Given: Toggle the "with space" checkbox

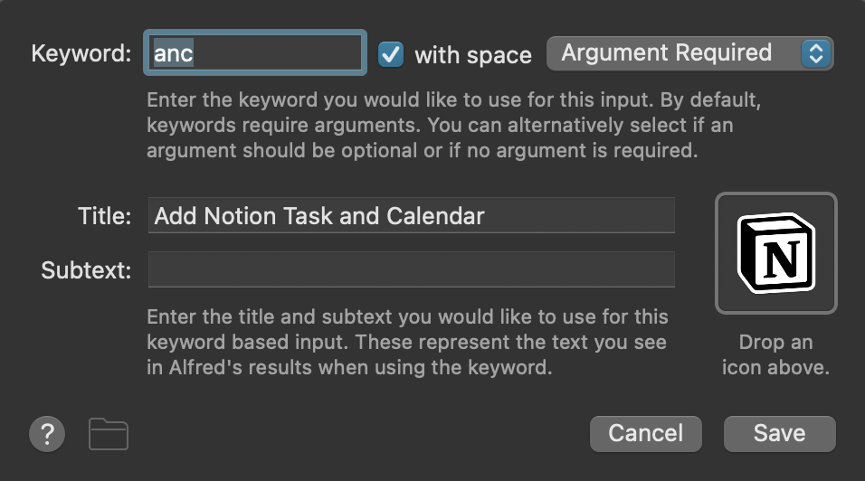Looking at the screenshot, I should [391, 54].
